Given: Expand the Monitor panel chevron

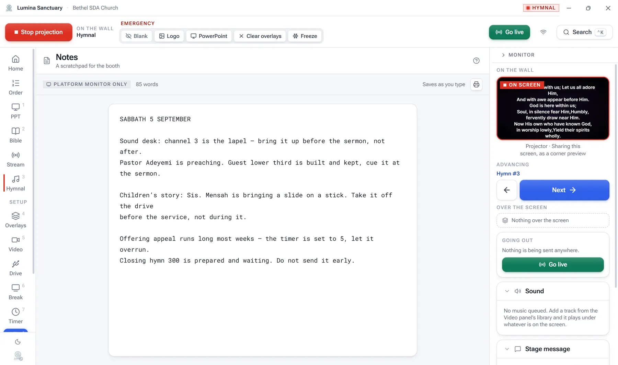Looking at the screenshot, I should 503,55.
